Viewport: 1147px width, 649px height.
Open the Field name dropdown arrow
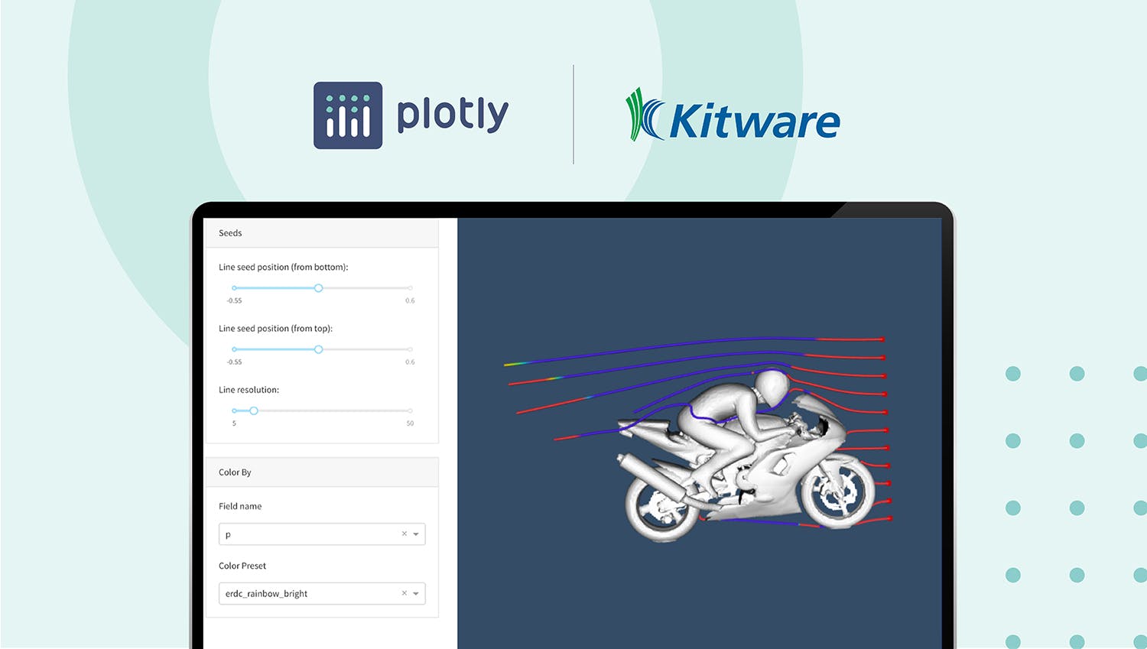416,534
